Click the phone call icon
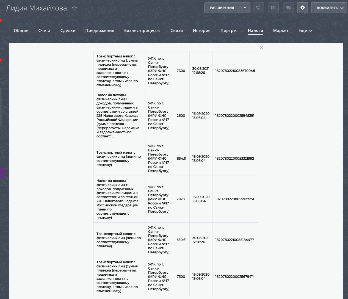The width and height of the screenshot is (348, 299). coord(258,8)
